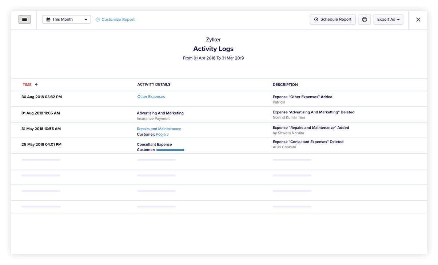Click the clock icon in Schedule Report
This screenshot has height=265, width=438.
tap(316, 20)
